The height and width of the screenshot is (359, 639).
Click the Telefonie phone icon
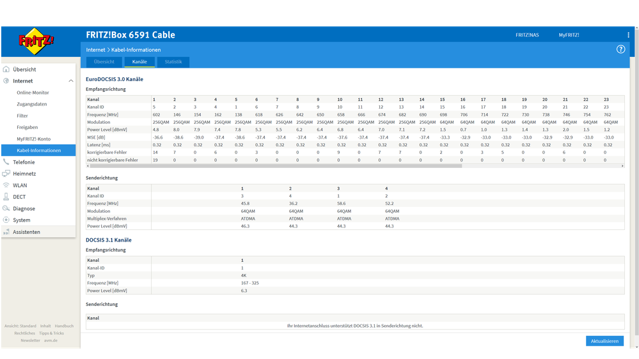(x=6, y=162)
